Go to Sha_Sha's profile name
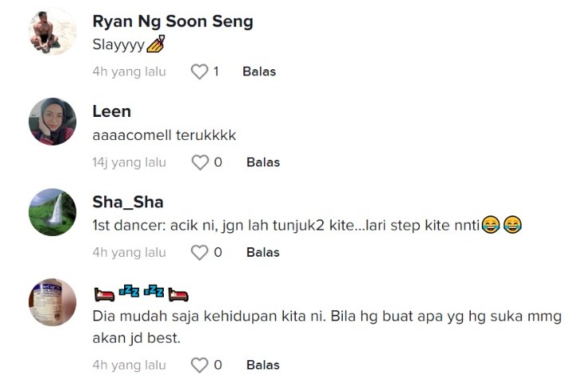This screenshot has height=384, width=579. pos(127,202)
